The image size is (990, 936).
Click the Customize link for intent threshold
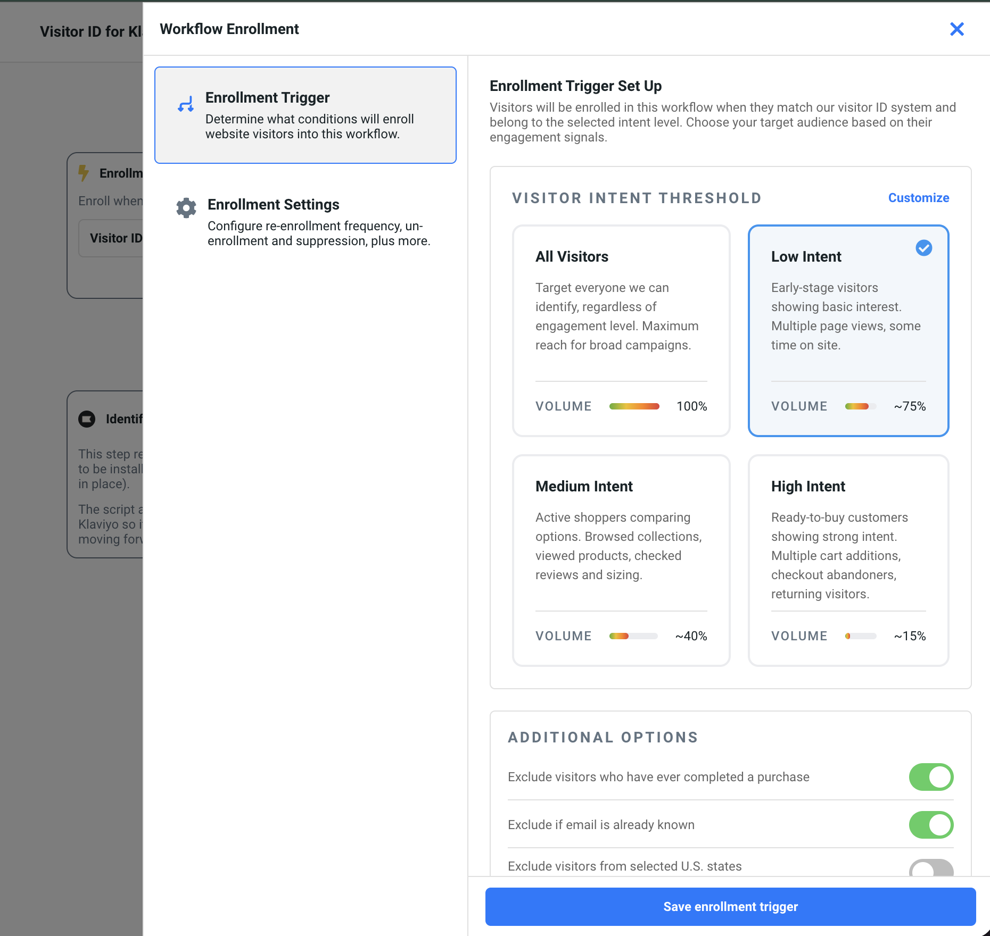918,198
